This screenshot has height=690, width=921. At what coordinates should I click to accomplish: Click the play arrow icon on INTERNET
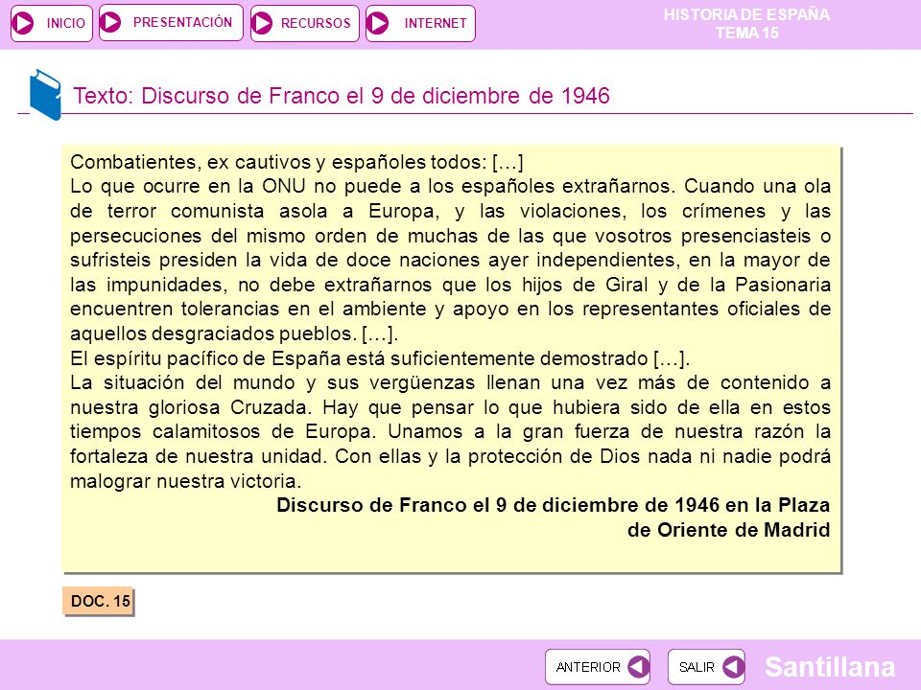tap(378, 23)
